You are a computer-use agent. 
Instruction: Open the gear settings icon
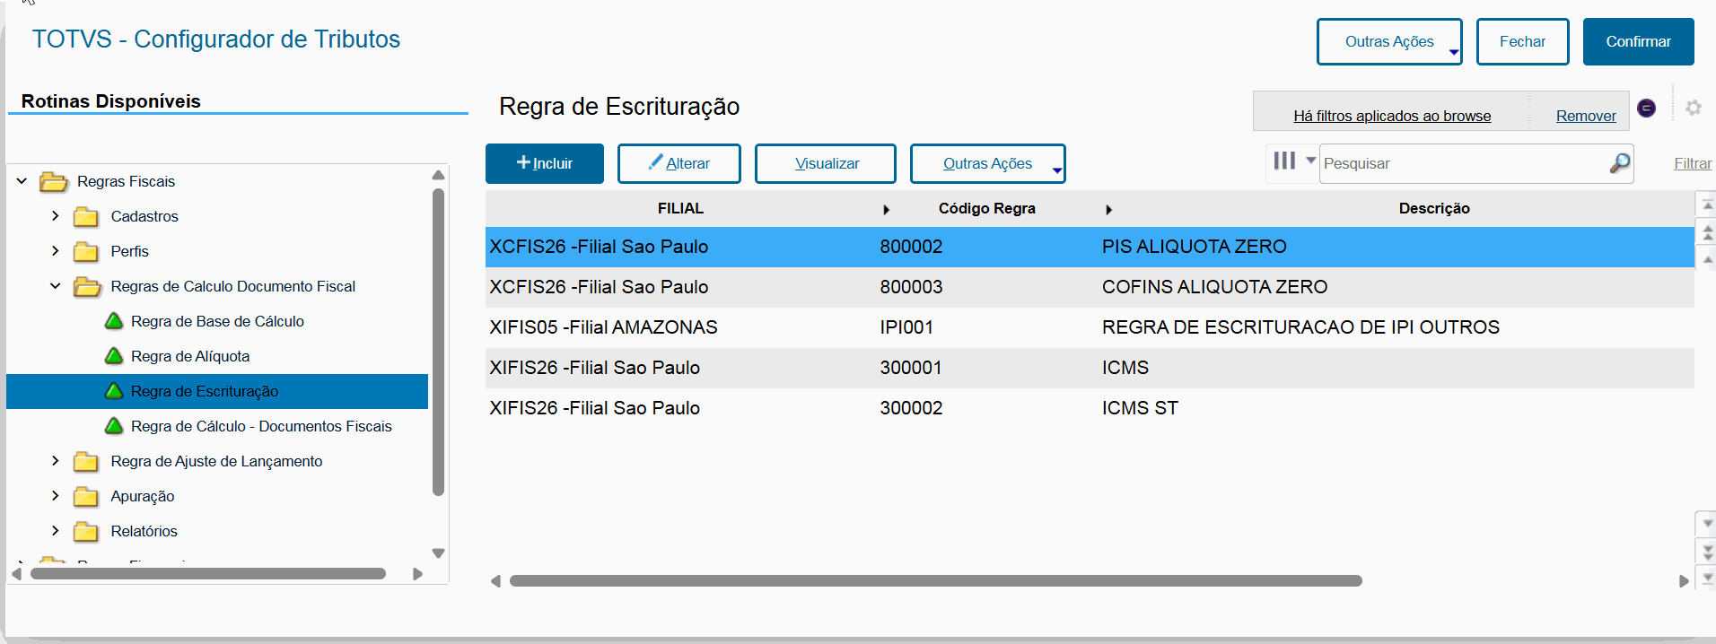coord(1694,108)
